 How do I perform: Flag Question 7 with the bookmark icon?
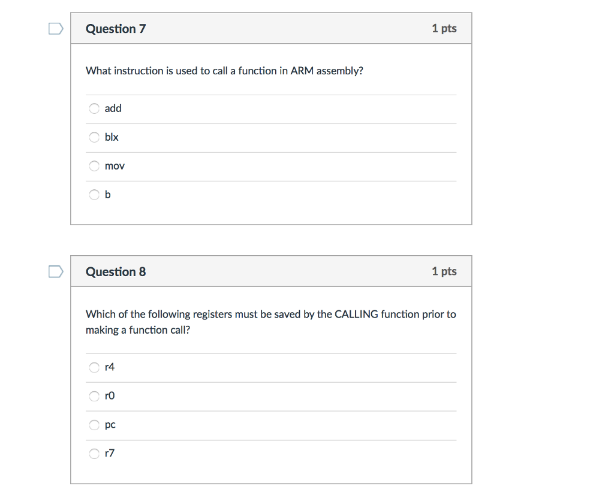pyautogui.click(x=56, y=29)
